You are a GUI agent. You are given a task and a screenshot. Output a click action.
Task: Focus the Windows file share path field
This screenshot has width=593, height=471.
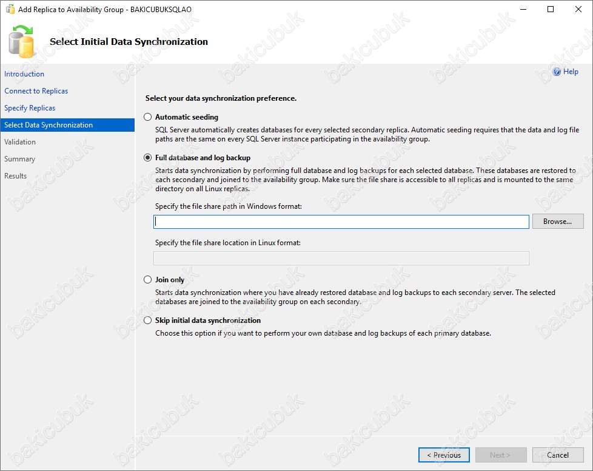(341, 222)
